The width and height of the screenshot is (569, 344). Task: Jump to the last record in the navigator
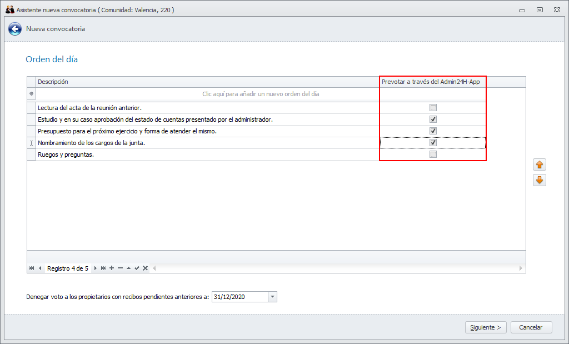pos(103,268)
